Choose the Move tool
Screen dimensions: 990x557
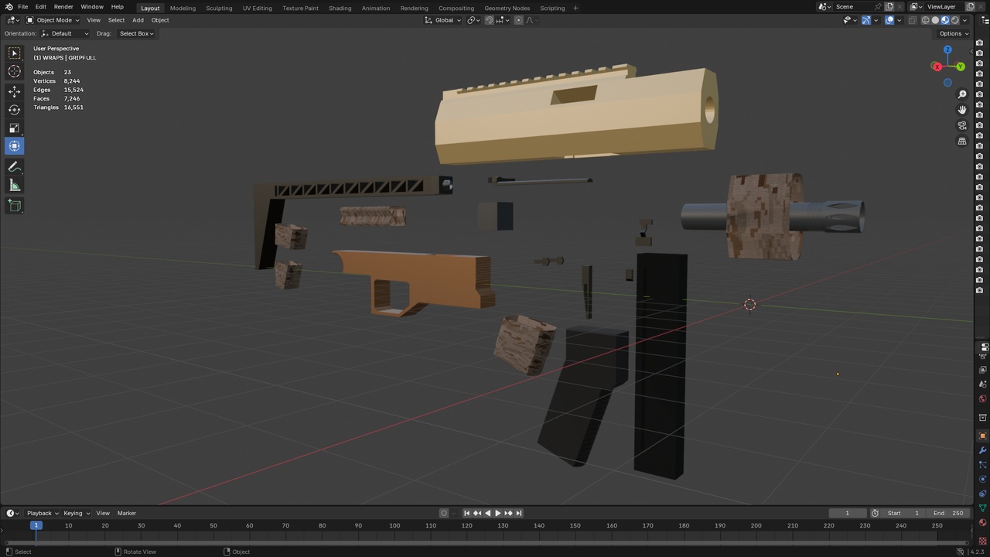pyautogui.click(x=15, y=91)
